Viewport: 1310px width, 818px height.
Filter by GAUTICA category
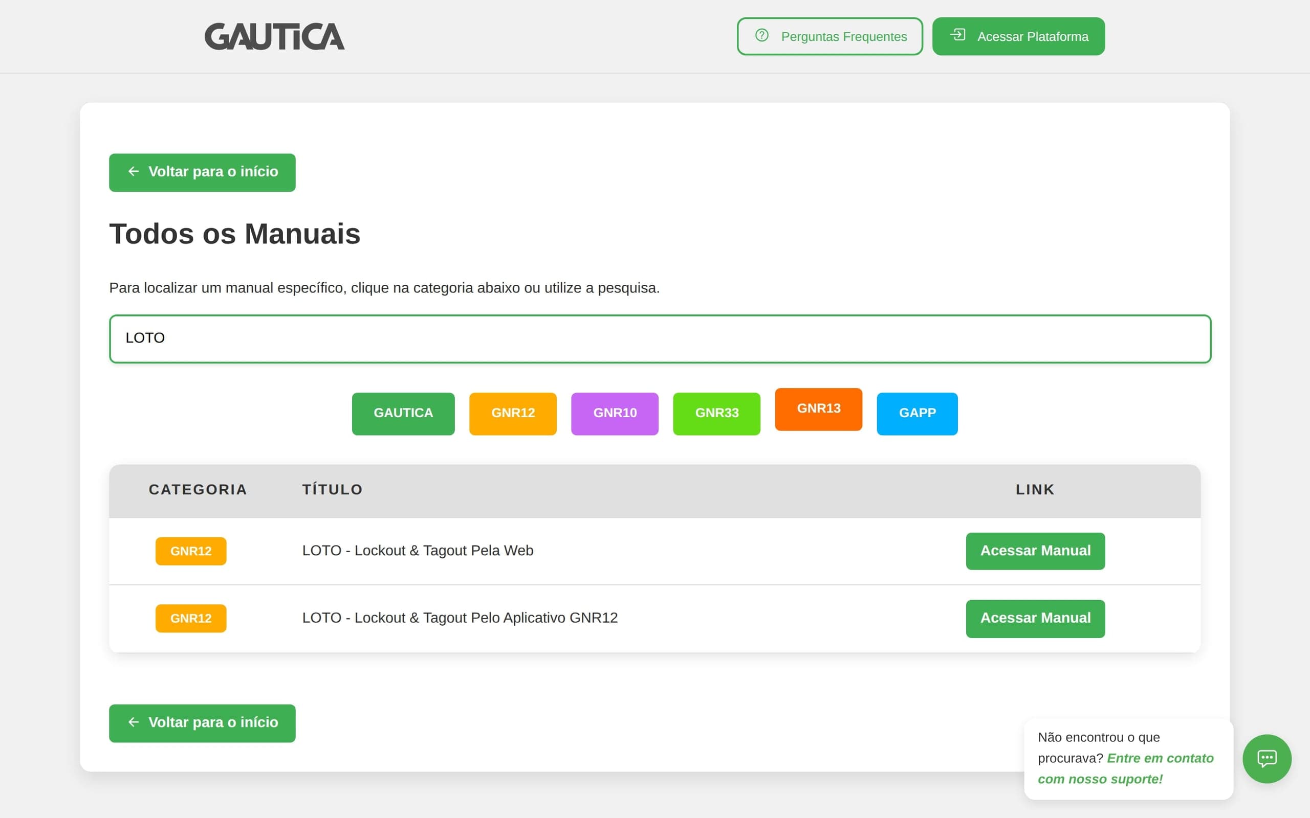pos(403,413)
